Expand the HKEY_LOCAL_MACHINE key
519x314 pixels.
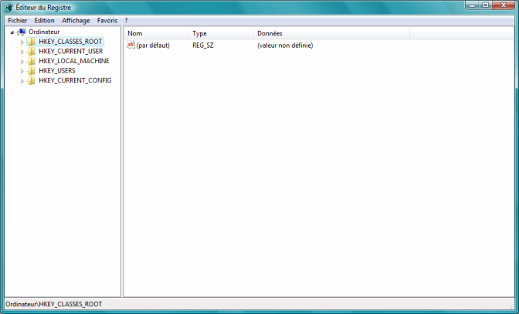[22, 62]
